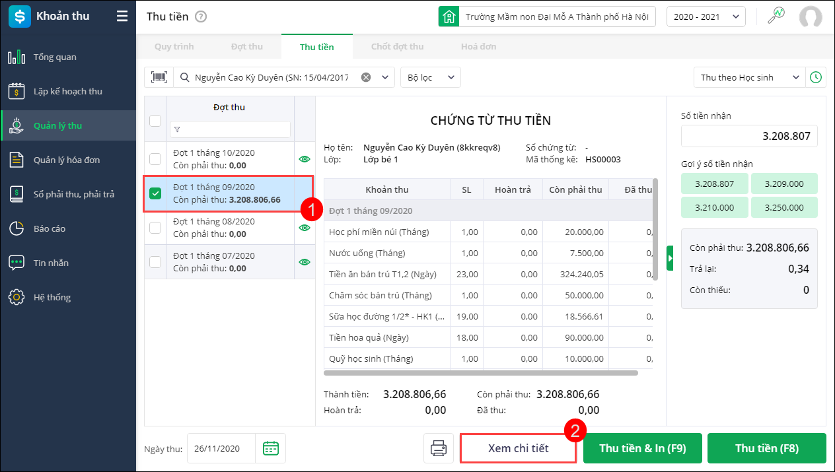The height and width of the screenshot is (472, 835).
Task: Click the help question mark icon
Action: pyautogui.click(x=201, y=17)
